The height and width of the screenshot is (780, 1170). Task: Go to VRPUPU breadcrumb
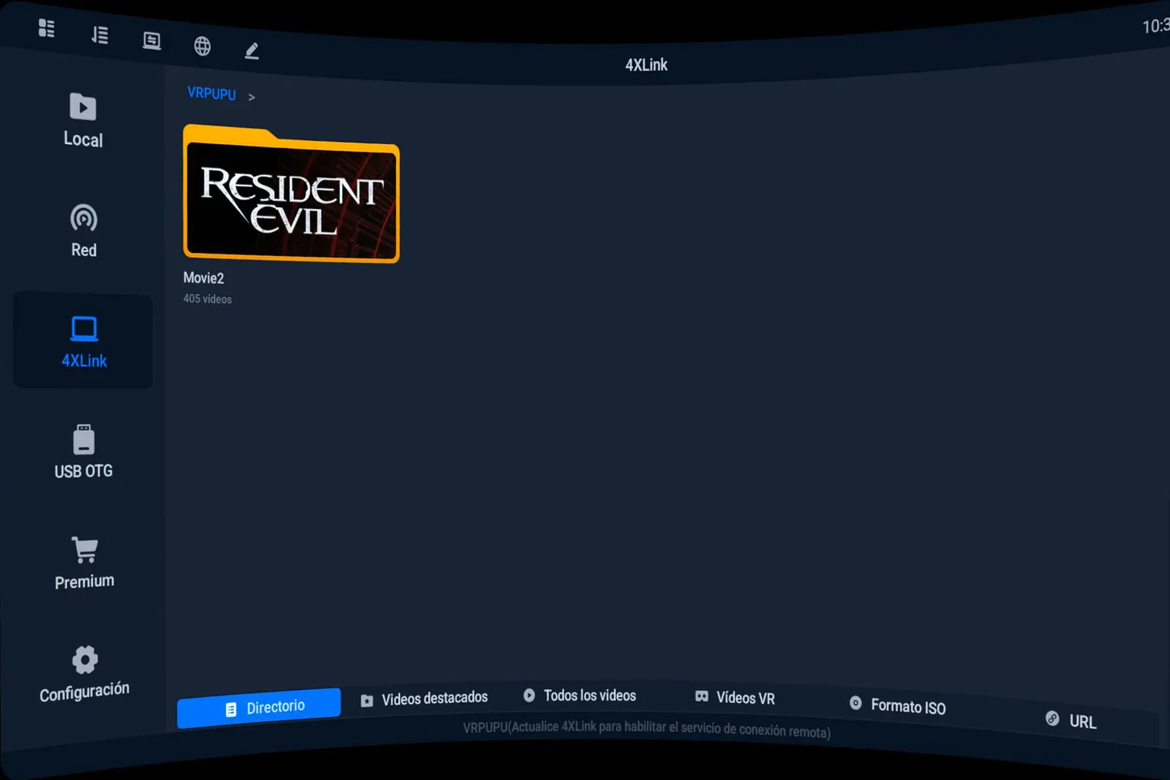click(x=212, y=93)
